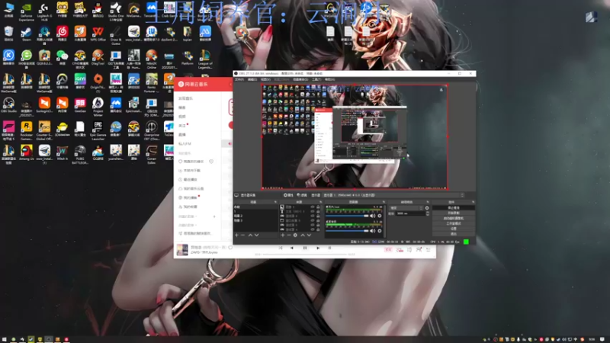Open Desktop Audio settings gear in mixer
Screen dimensions: 610x343
pos(380,231)
